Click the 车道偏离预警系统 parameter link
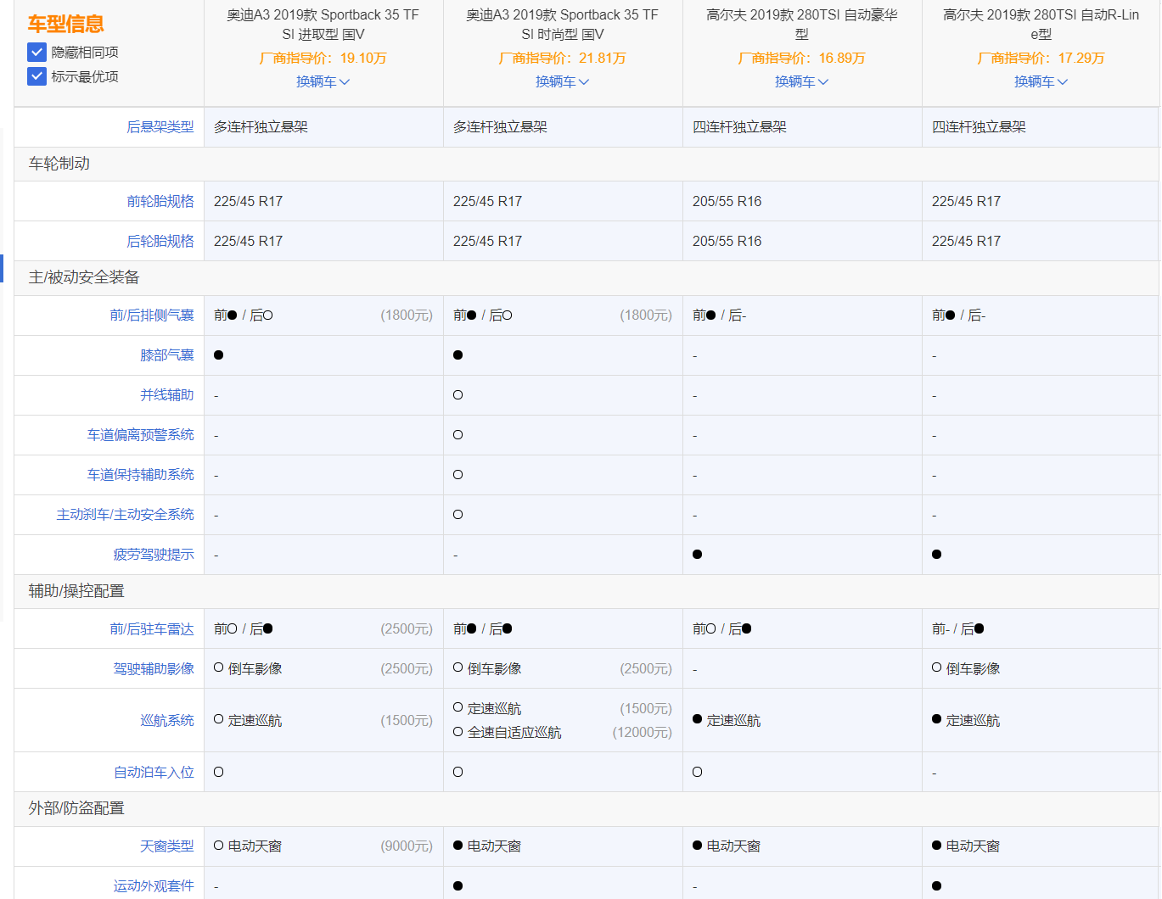This screenshot has width=1162, height=899. pyautogui.click(x=141, y=435)
